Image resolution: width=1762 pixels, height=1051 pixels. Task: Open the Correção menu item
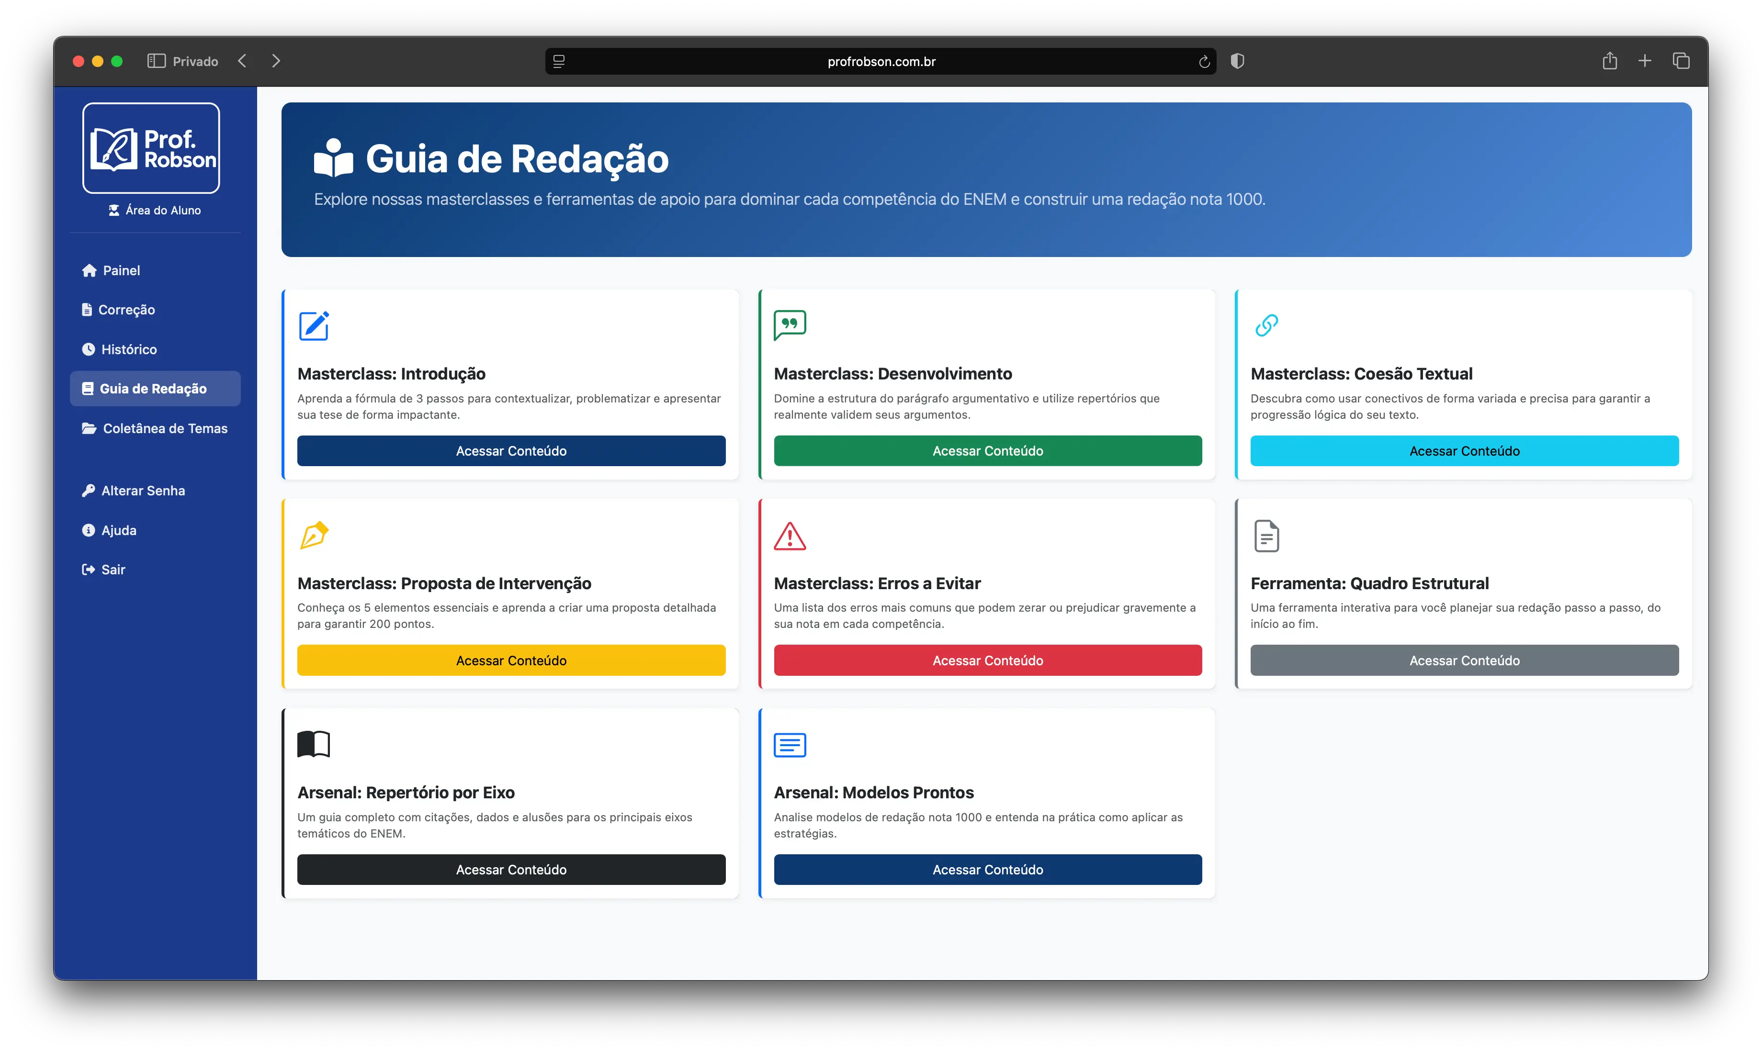click(x=155, y=310)
